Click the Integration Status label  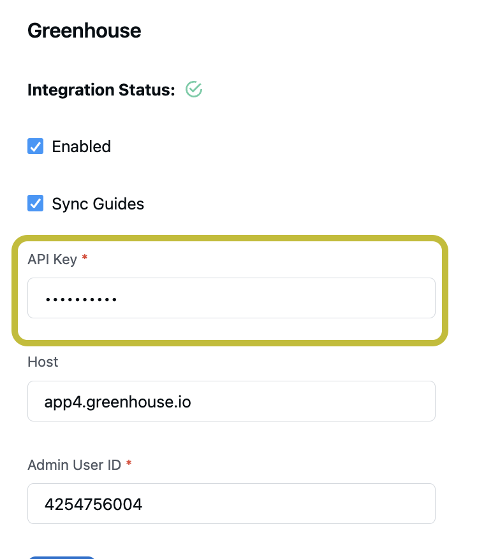(x=101, y=90)
